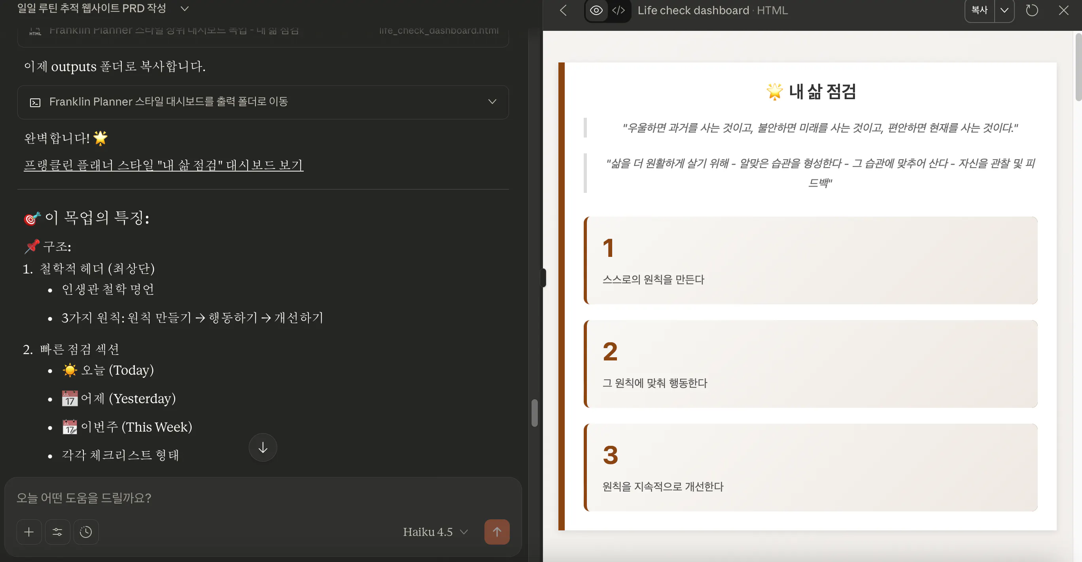Open the dropdown arrow next to 복사

(1004, 11)
